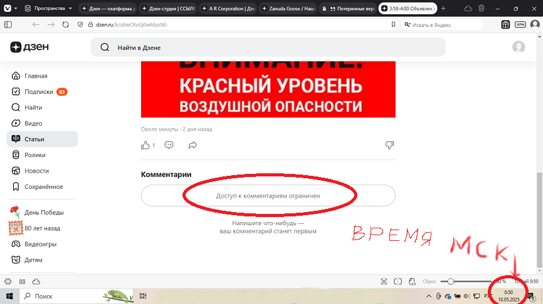Open День Победы topic
Viewport: 543px width, 304px height.
(42, 212)
